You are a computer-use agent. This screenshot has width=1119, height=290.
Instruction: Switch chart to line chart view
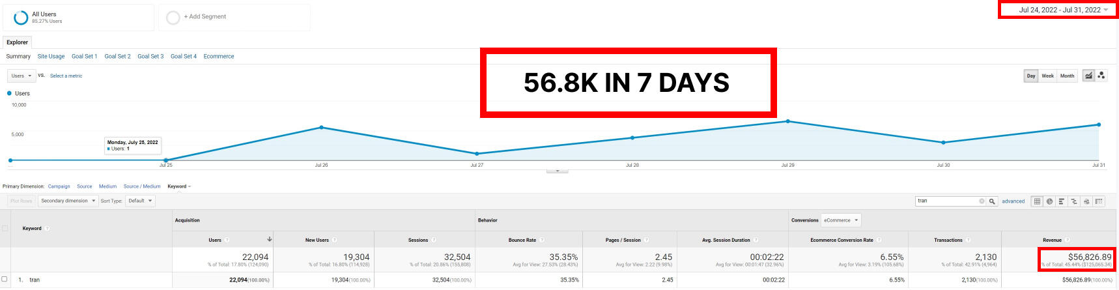[x=1088, y=76]
